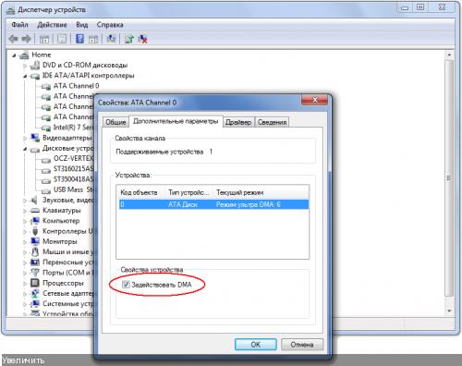Click the Компьютер icon in the tree
The height and width of the screenshot is (366, 462).
tap(35, 221)
